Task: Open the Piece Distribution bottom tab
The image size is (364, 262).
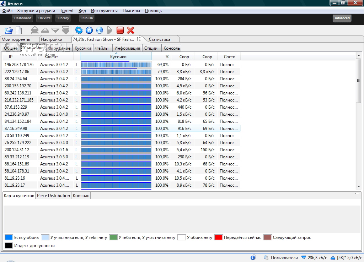Action: [x=53, y=196]
